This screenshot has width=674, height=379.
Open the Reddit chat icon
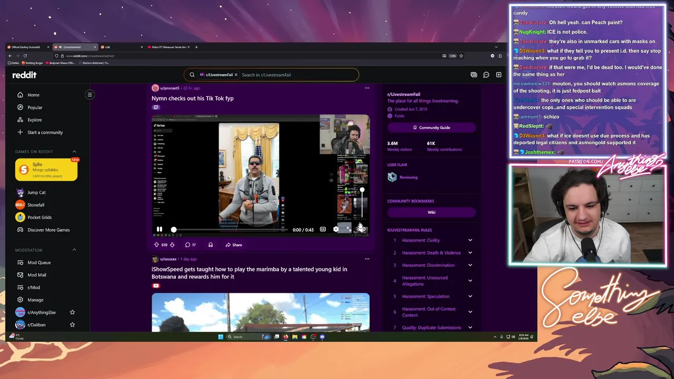pyautogui.click(x=486, y=75)
